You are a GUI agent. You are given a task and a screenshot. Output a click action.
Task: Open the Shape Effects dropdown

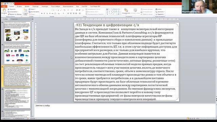pyautogui.click(x=147, y=14)
